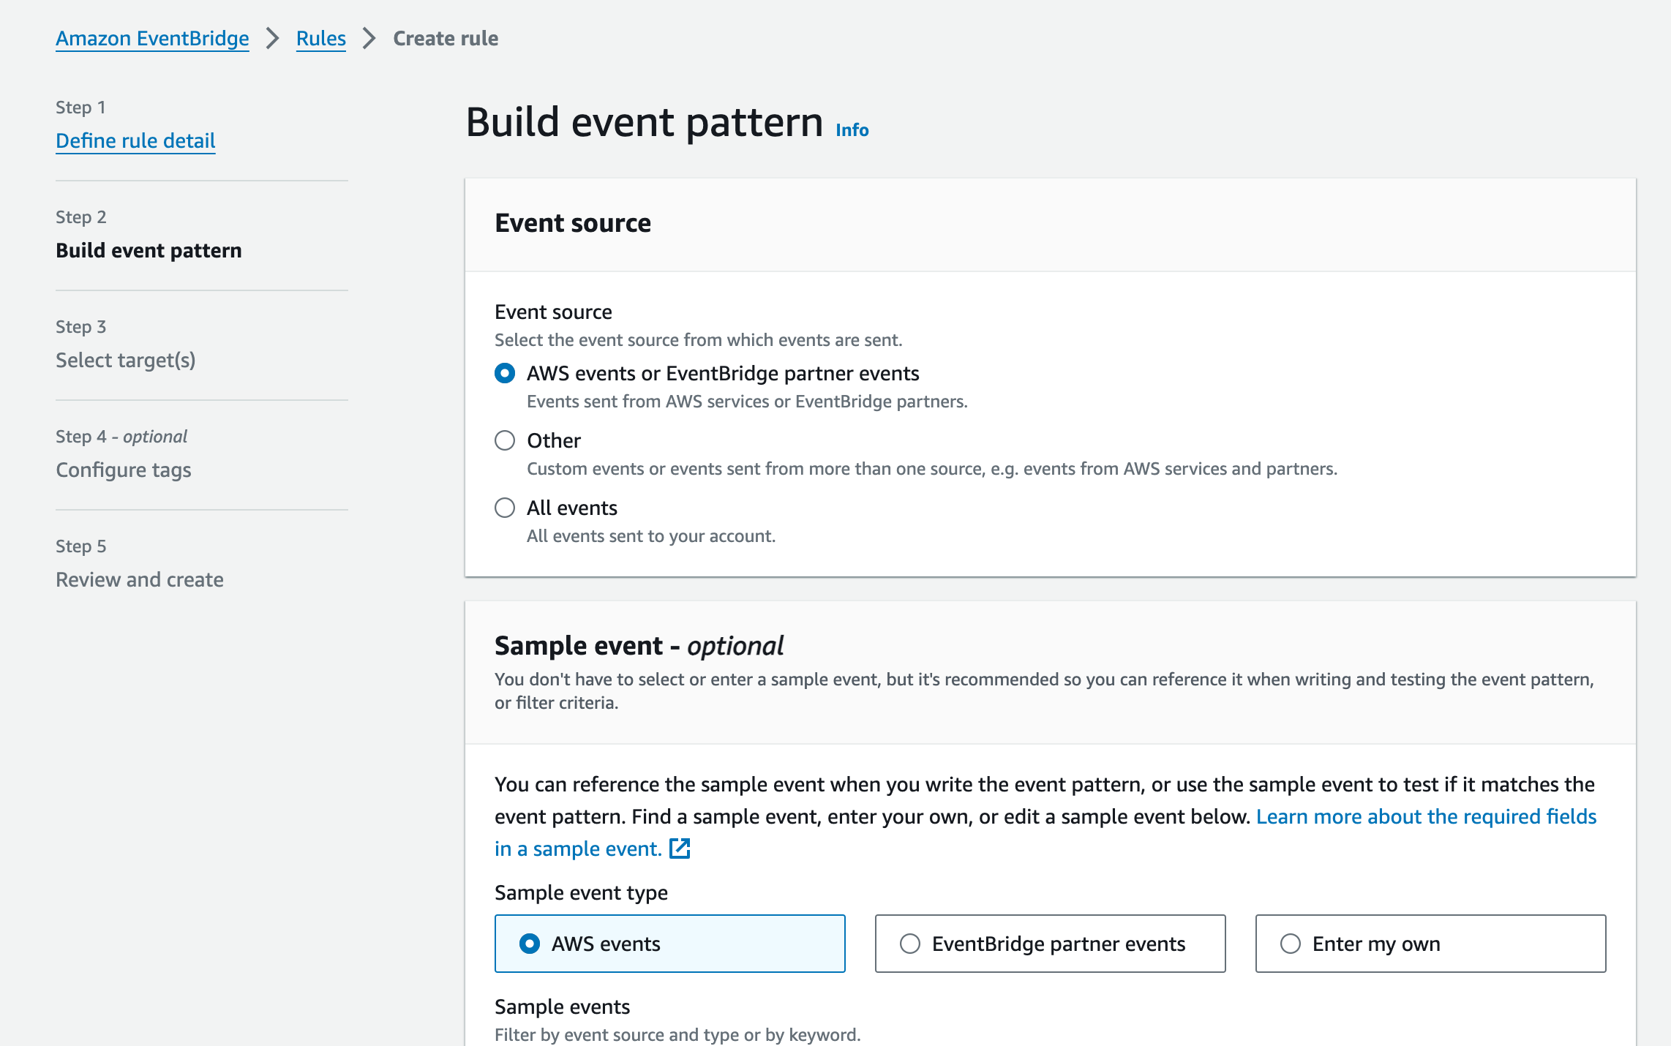This screenshot has height=1046, width=1671.
Task: Open the Amazon EventBridge breadcrumb link
Action: pyautogui.click(x=152, y=38)
